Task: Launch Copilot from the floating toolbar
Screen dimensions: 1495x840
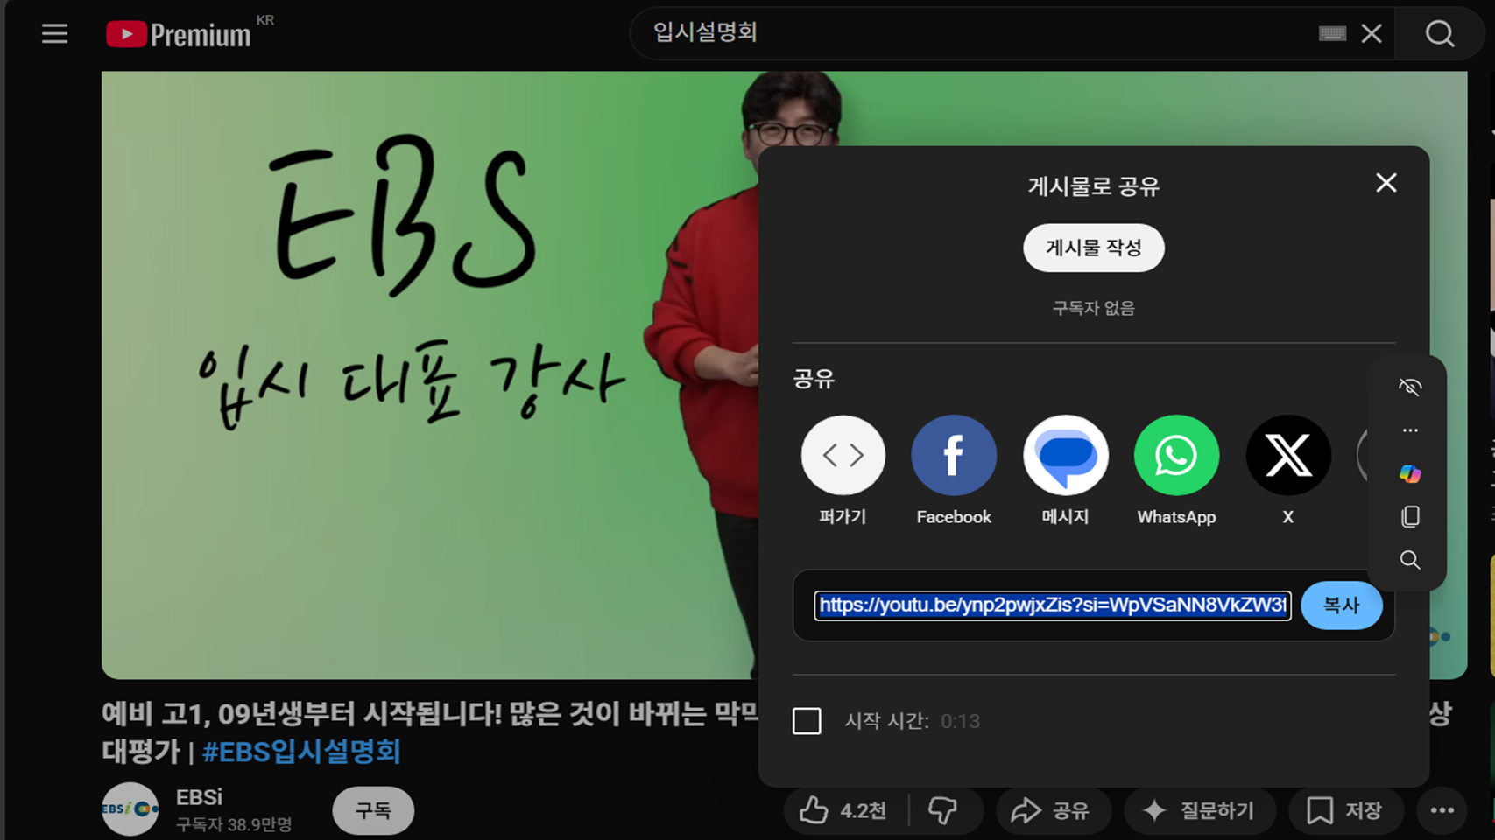Action: (1409, 473)
